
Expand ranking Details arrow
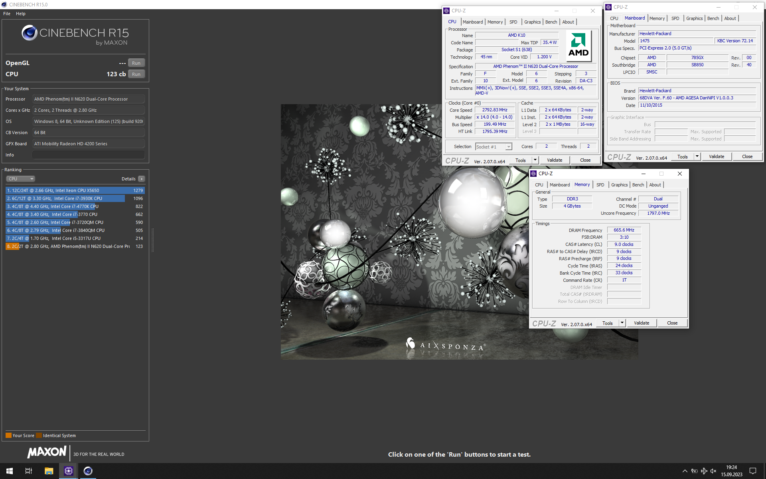tap(142, 179)
